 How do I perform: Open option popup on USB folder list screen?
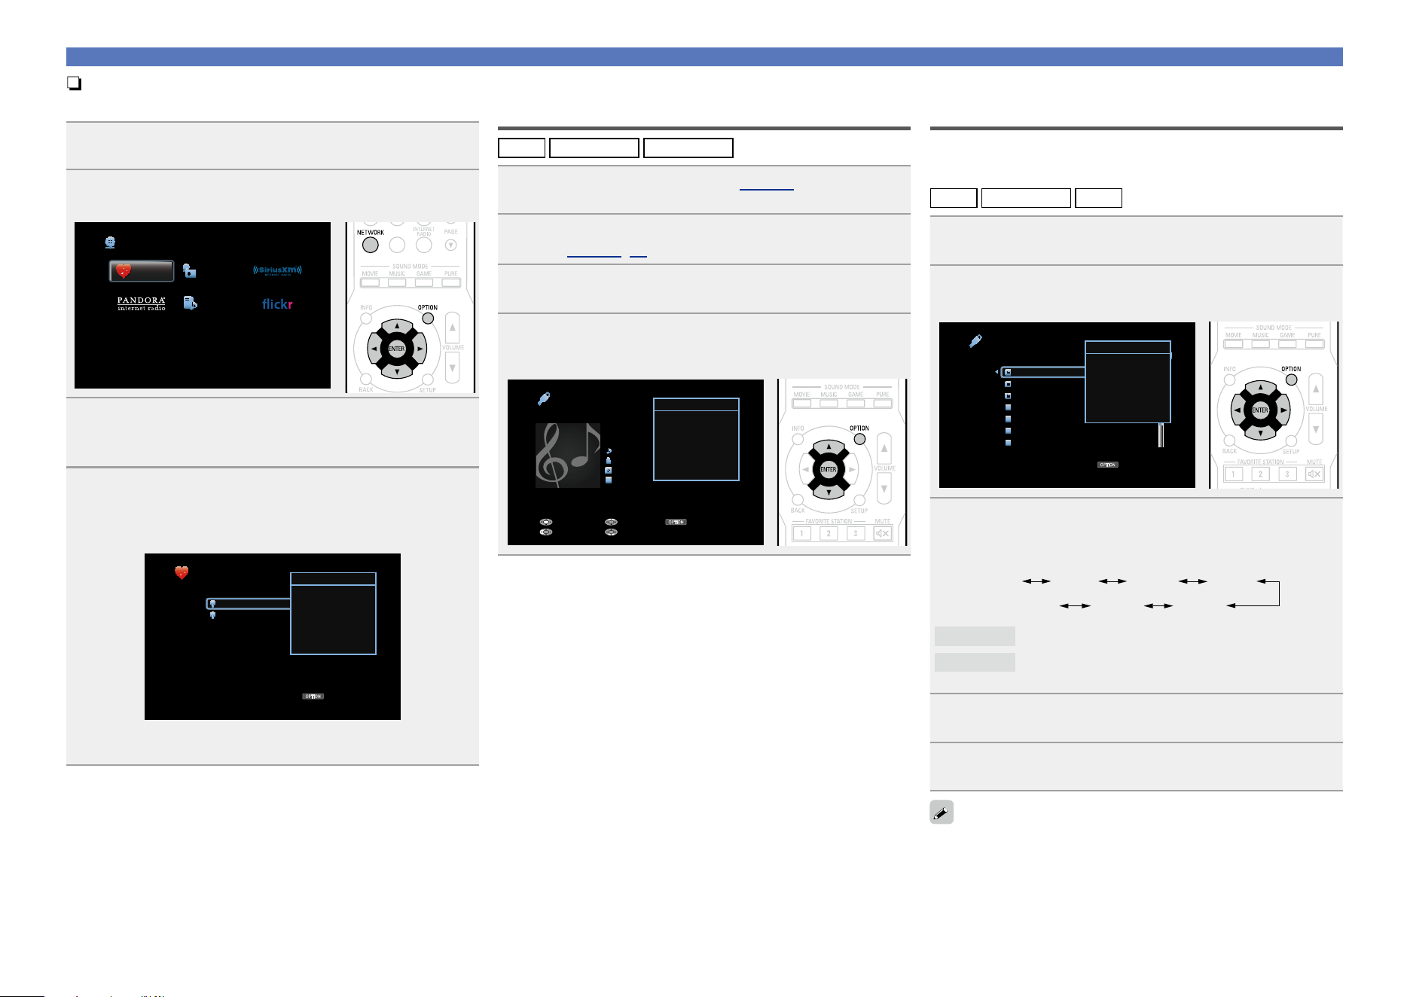coord(1128,382)
